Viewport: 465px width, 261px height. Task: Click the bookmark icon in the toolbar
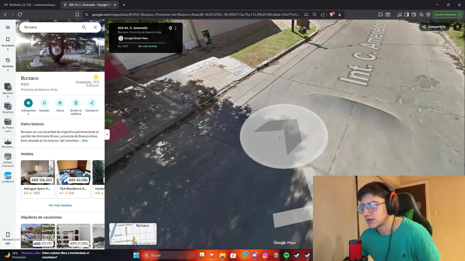(77, 14)
